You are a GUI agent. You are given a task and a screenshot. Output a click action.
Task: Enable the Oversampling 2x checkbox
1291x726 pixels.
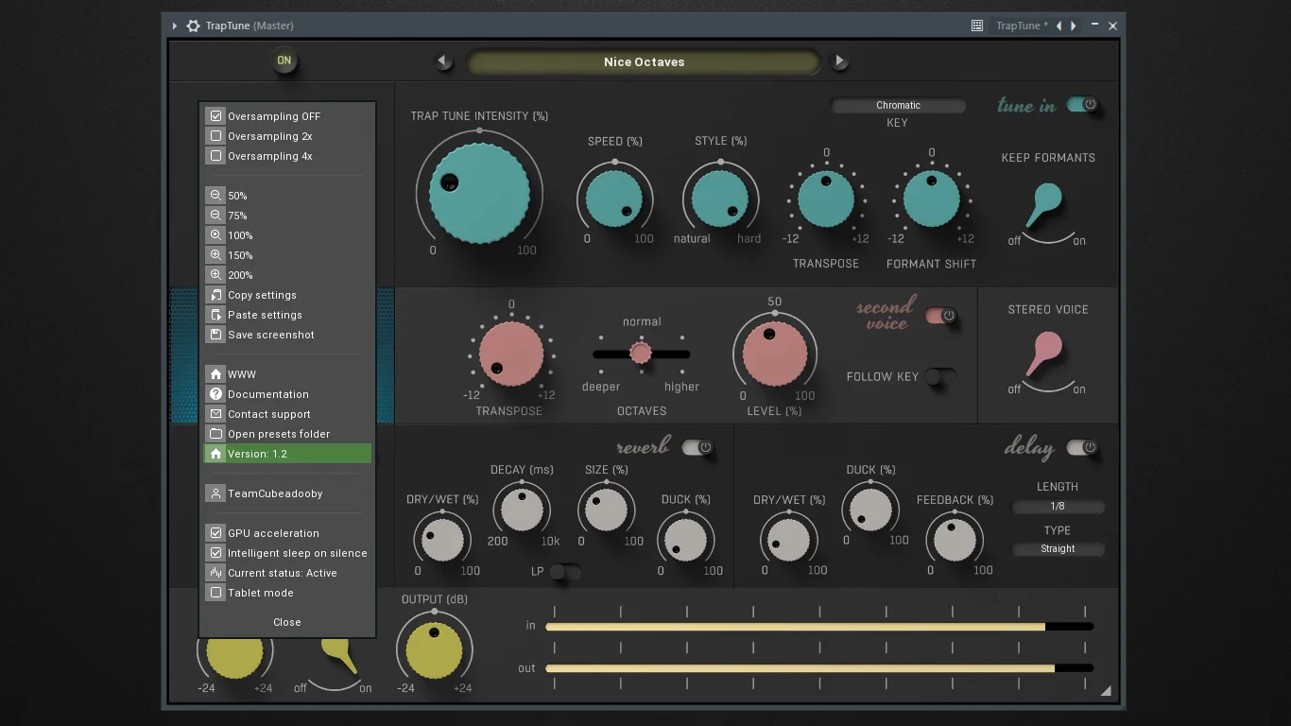[215, 136]
